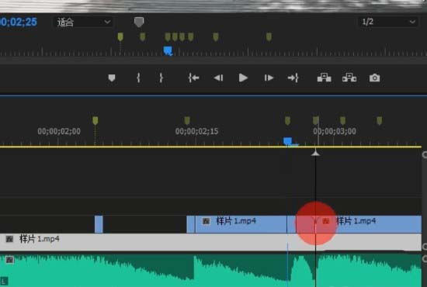
Task: Export a frame with the camera icon
Action: click(375, 78)
